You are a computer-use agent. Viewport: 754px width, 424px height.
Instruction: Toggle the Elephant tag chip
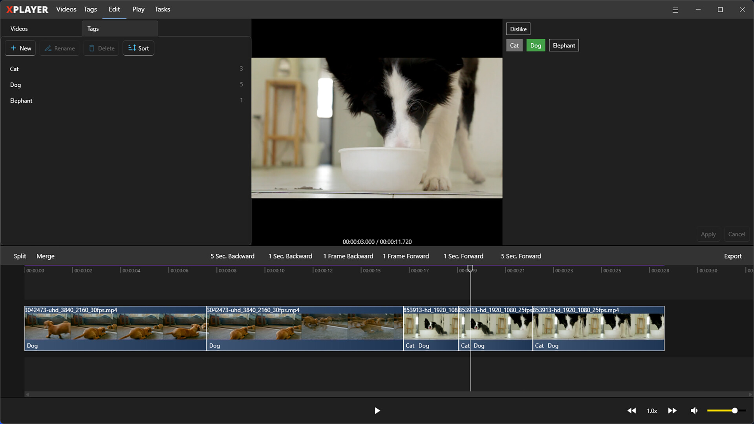[564, 46]
